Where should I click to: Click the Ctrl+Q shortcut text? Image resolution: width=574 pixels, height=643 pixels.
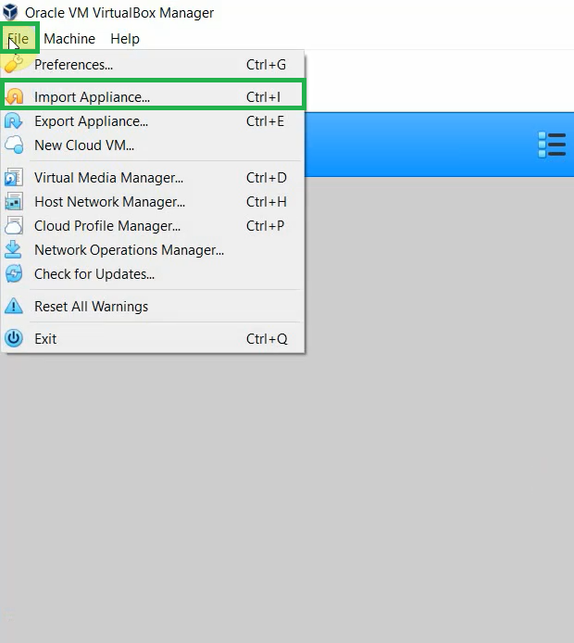point(267,339)
